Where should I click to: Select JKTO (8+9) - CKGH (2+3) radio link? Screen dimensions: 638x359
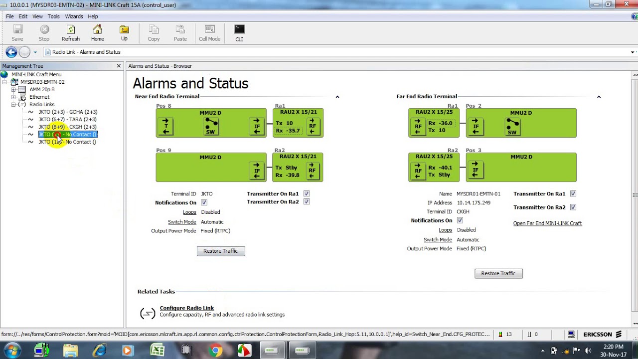click(67, 127)
